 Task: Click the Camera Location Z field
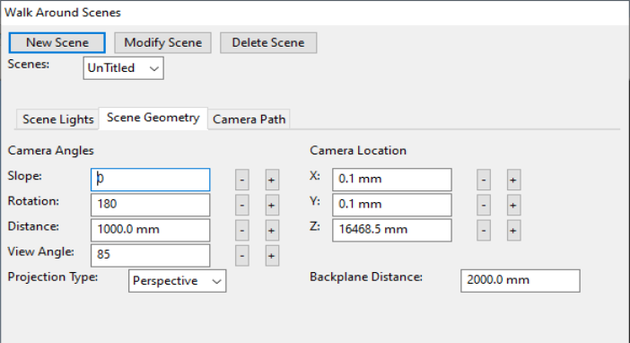coord(392,230)
